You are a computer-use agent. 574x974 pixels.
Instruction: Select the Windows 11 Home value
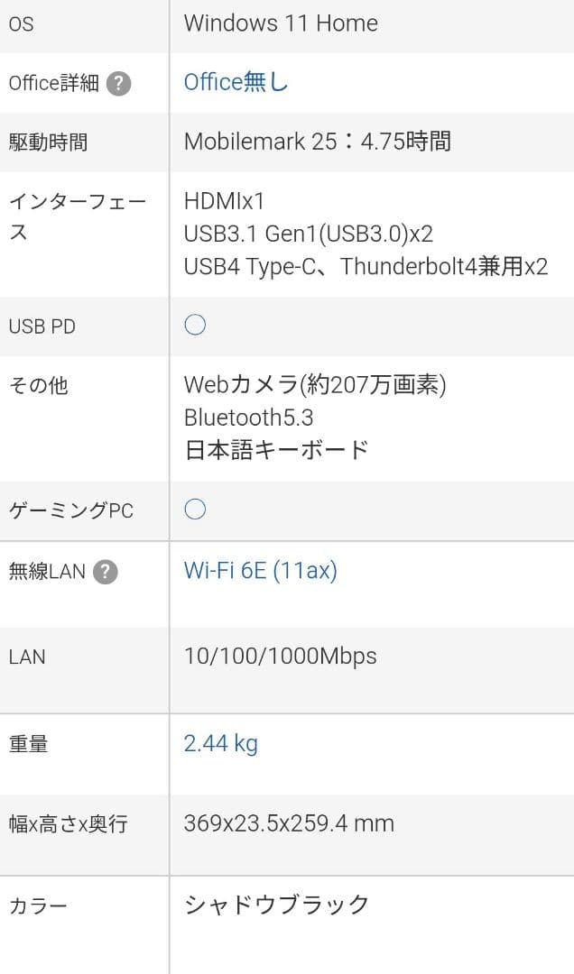[x=280, y=24]
